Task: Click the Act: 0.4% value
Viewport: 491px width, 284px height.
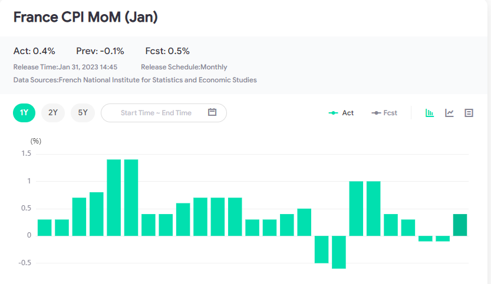Action: click(x=34, y=51)
